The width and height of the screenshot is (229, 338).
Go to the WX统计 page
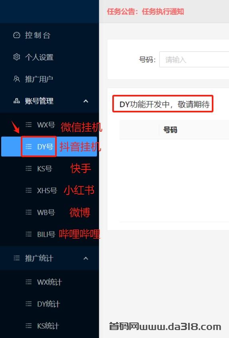coord(50,282)
